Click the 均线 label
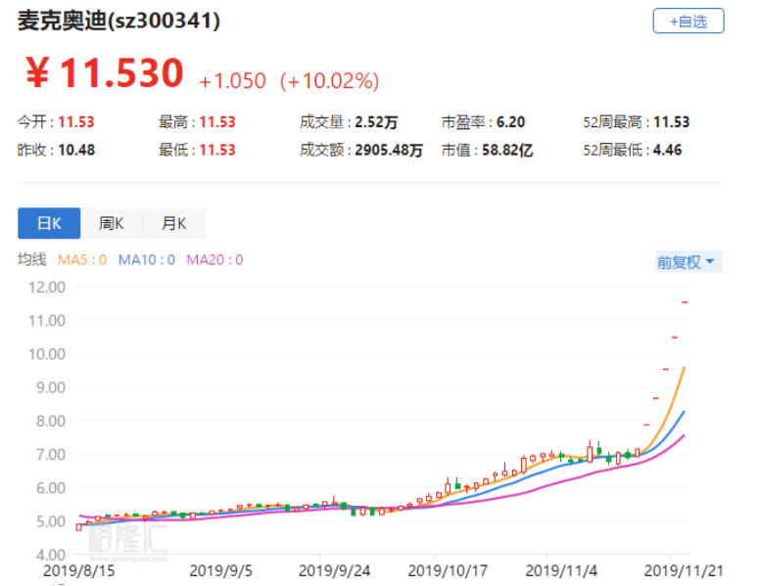Viewport: 759px width, 586px height. point(32,259)
